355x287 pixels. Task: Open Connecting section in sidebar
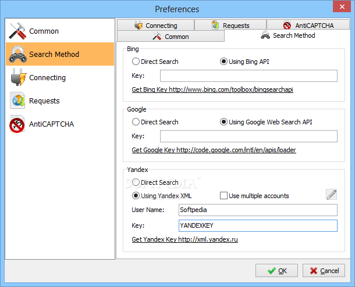point(60,77)
